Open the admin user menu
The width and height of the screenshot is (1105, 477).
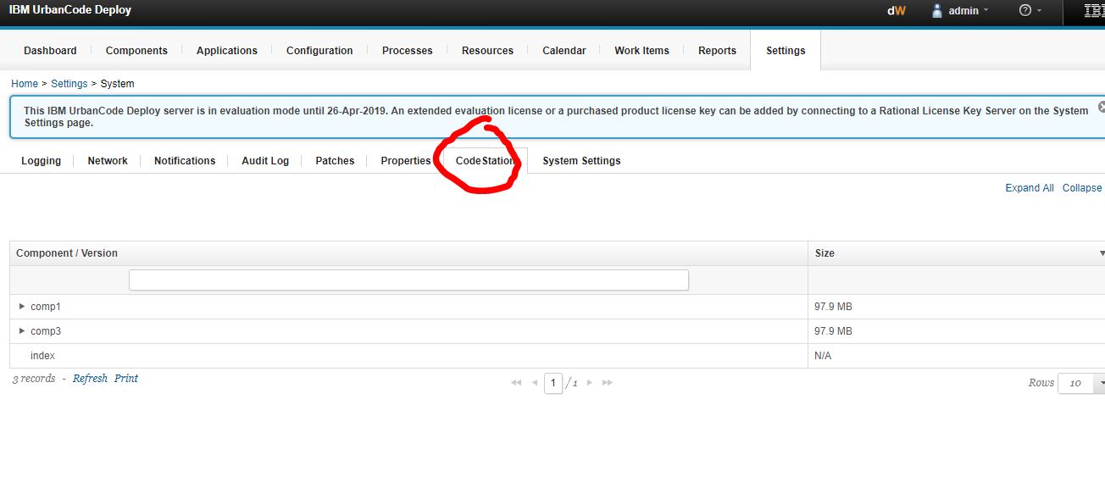click(960, 11)
